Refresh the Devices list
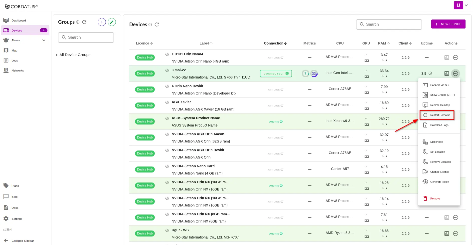This screenshot has width=473, height=245. point(157,24)
